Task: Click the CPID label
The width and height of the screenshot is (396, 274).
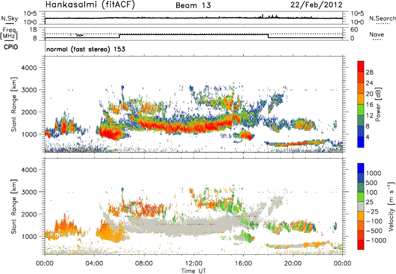Action: [x=11, y=47]
